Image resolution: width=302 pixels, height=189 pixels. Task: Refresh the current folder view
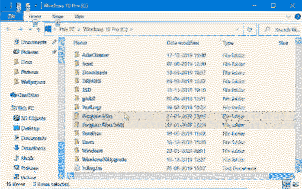click(x=250, y=29)
